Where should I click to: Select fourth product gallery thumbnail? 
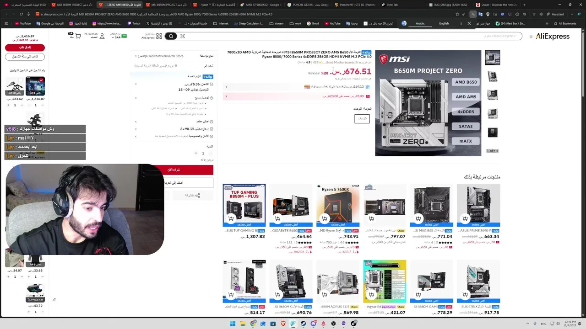(493, 113)
